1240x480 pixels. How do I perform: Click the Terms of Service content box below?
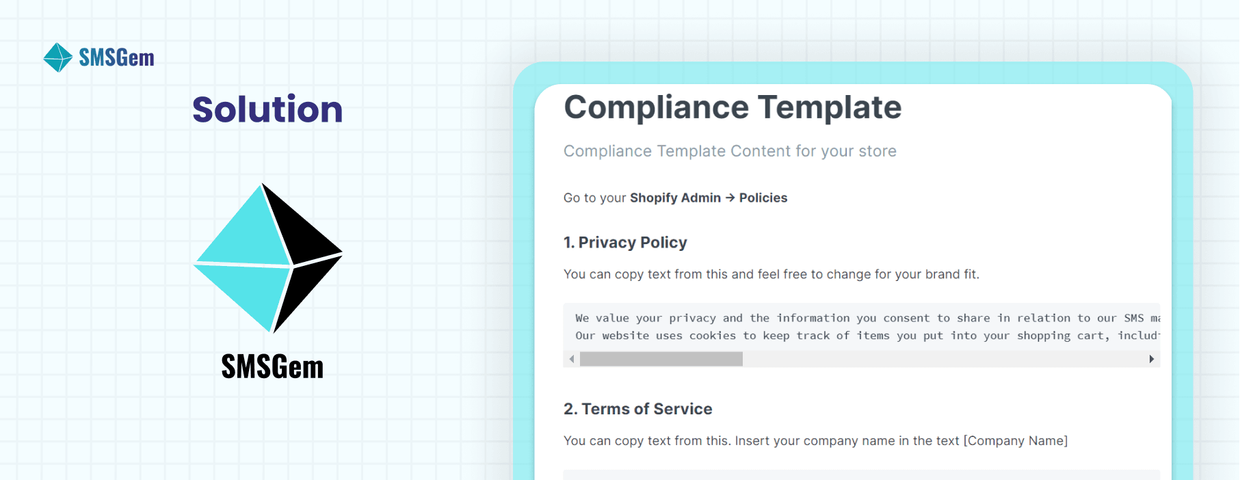click(821, 475)
